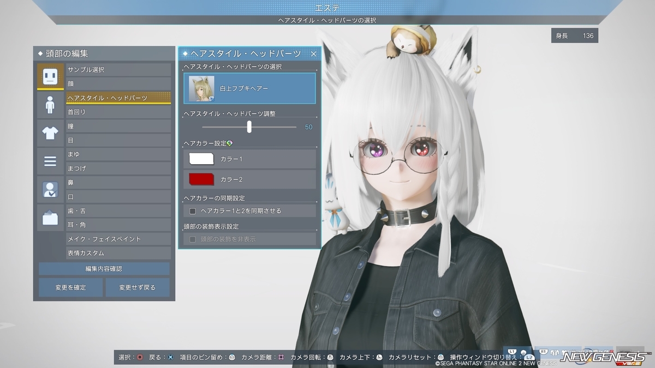Select 瞳 menu item
655x368 pixels.
tap(118, 126)
